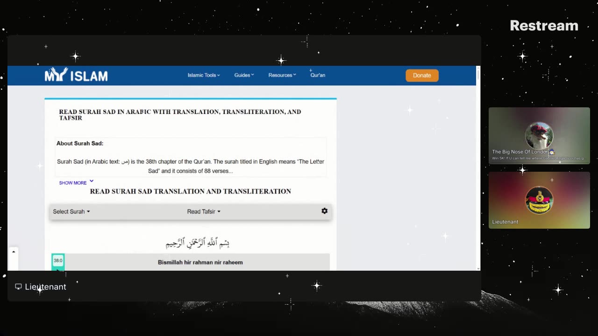Image resolution: width=598 pixels, height=336 pixels.
Task: Click the page vertical scrollbar
Action: click(478, 168)
